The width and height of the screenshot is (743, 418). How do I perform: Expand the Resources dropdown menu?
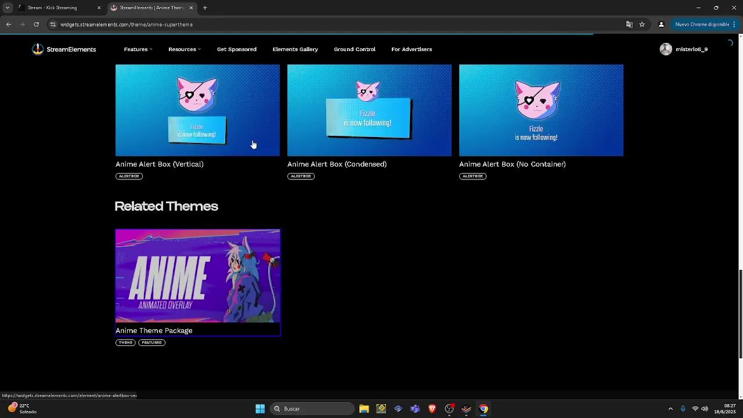coord(185,49)
